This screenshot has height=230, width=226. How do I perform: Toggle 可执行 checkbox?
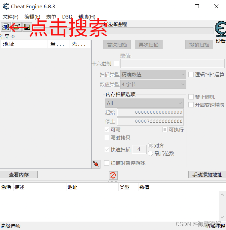[165, 130]
